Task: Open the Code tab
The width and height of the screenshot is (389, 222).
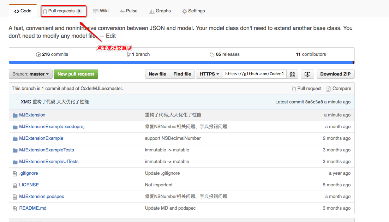Action: (x=23, y=11)
